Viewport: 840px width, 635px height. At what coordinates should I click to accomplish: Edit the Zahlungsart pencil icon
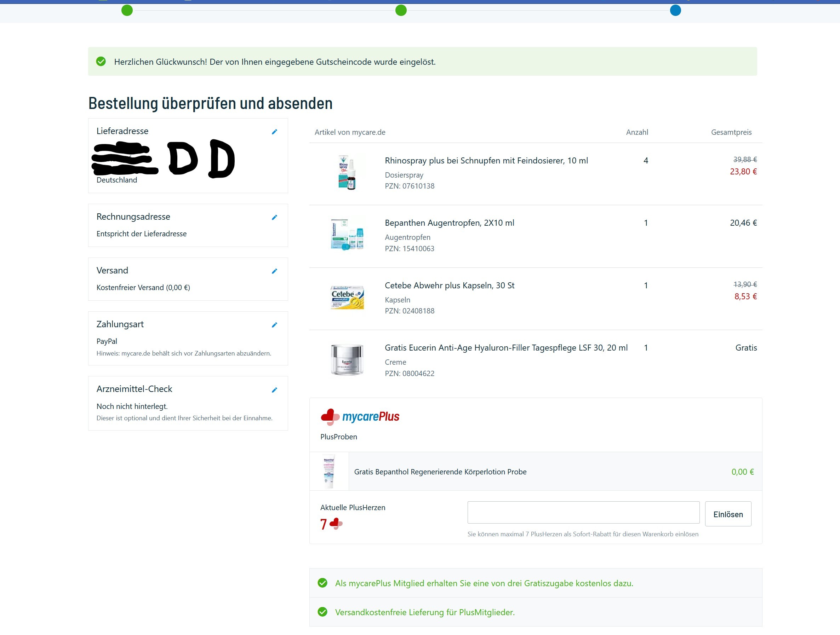pyautogui.click(x=274, y=325)
